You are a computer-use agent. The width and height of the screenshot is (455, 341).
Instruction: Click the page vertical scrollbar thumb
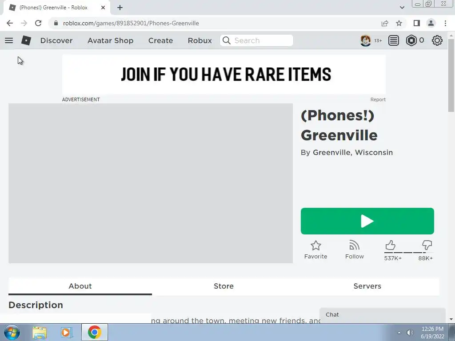pyautogui.click(x=451, y=75)
